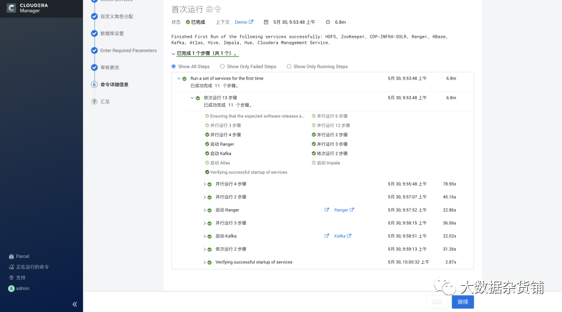Click timestamp 5月 30, 10:00:32 上午
Screen dimensions: 562x312
click(x=408, y=262)
